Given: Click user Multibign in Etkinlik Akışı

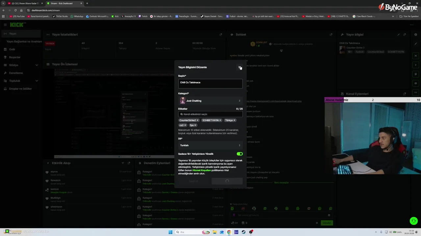Looking at the screenshot, I should tap(56, 198).
